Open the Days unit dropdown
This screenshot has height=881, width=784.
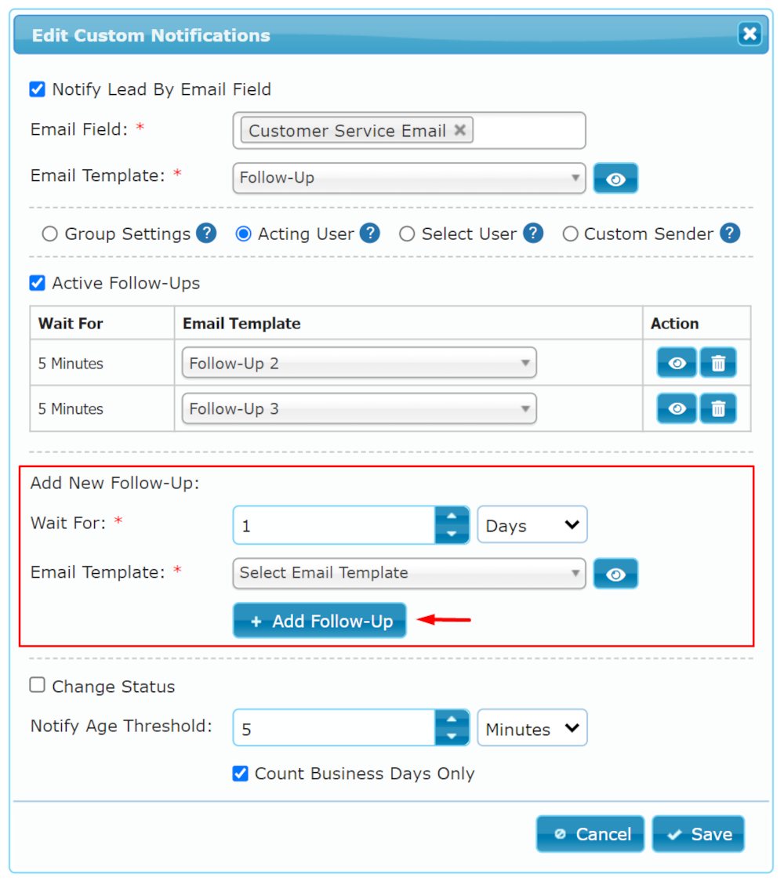point(532,525)
